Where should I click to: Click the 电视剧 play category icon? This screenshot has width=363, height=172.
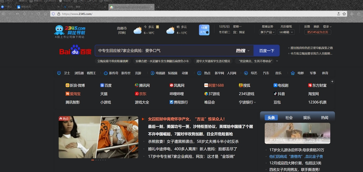pyautogui.click(x=152, y=73)
